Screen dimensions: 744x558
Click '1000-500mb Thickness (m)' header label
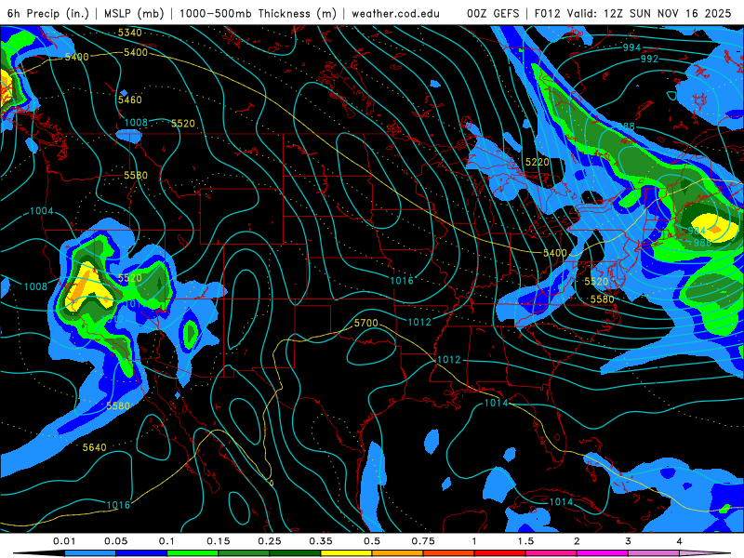pos(258,13)
